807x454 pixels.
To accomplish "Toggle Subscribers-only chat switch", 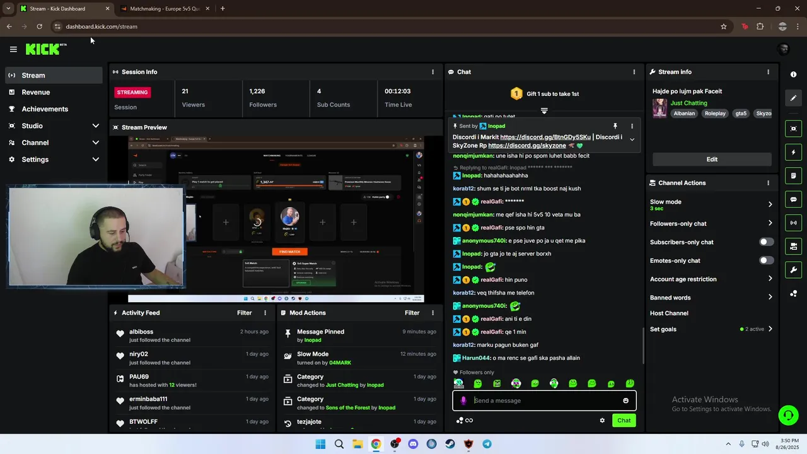I will (x=766, y=242).
